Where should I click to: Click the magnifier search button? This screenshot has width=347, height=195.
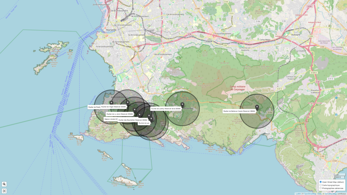(4, 184)
